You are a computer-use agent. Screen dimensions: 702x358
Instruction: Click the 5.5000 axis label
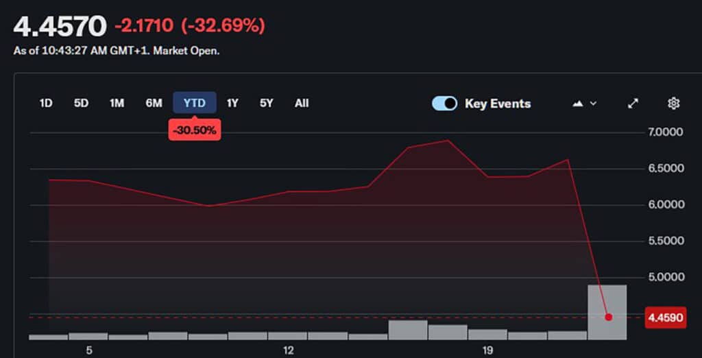(x=666, y=241)
